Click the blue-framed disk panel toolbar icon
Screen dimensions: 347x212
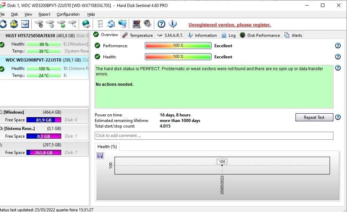pyautogui.click(x=25, y=24)
